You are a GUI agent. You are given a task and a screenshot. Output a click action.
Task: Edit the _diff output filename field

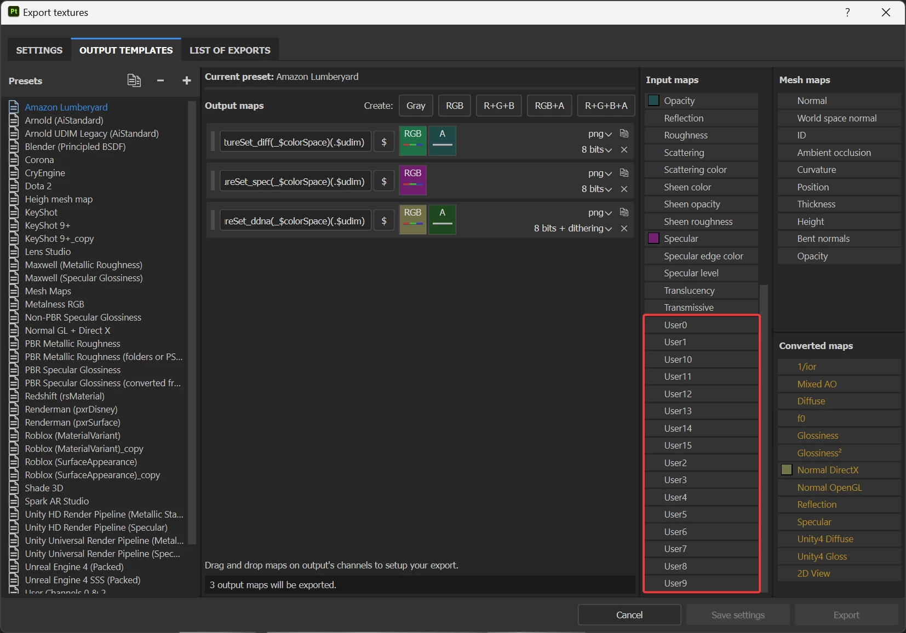[x=295, y=142]
